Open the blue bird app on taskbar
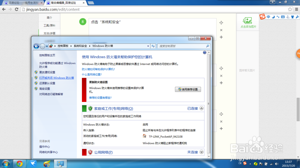Image resolution: width=300 pixels, height=168 pixels. click(33, 164)
